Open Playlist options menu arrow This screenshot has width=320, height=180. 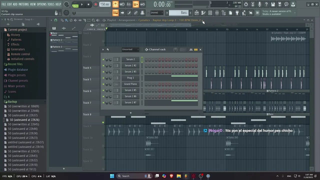click(x=51, y=20)
